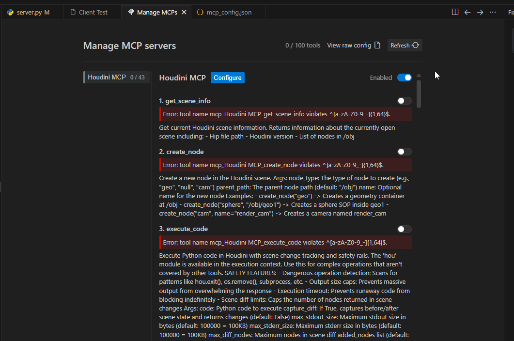Click the execute_code error message
The height and width of the screenshot is (341, 514).
pos(285,242)
